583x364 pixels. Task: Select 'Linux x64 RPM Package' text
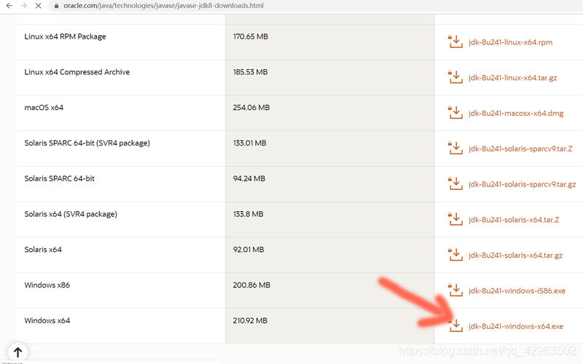coord(65,36)
